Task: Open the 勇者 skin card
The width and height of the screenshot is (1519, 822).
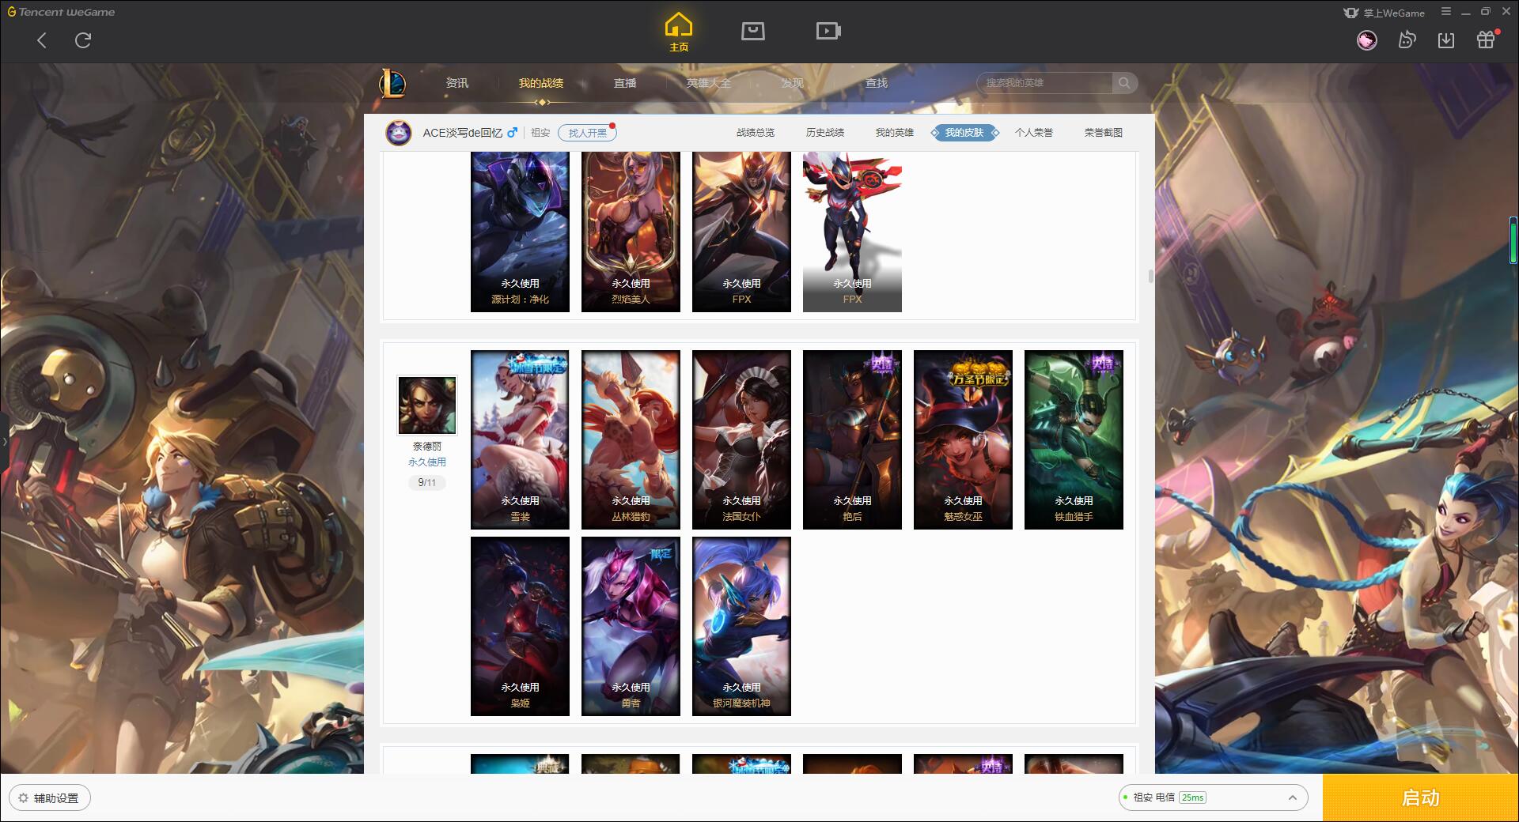Action: [631, 626]
